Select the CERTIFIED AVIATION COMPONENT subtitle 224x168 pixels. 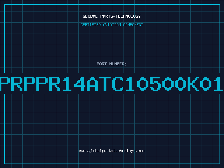tap(112, 25)
